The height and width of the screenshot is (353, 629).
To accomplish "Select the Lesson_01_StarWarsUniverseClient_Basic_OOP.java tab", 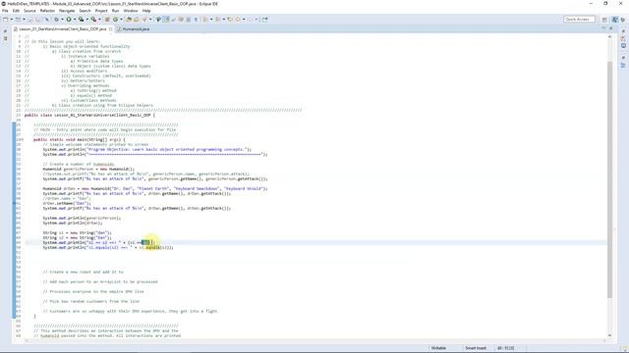I will (x=62, y=28).
